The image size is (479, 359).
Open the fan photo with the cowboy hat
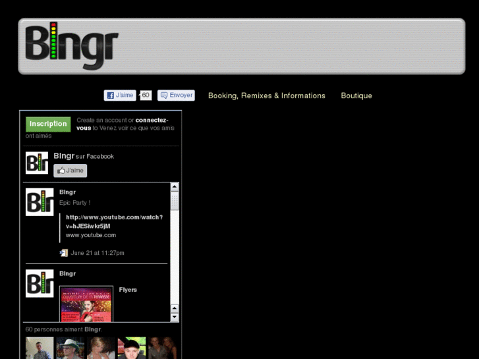pos(70,348)
